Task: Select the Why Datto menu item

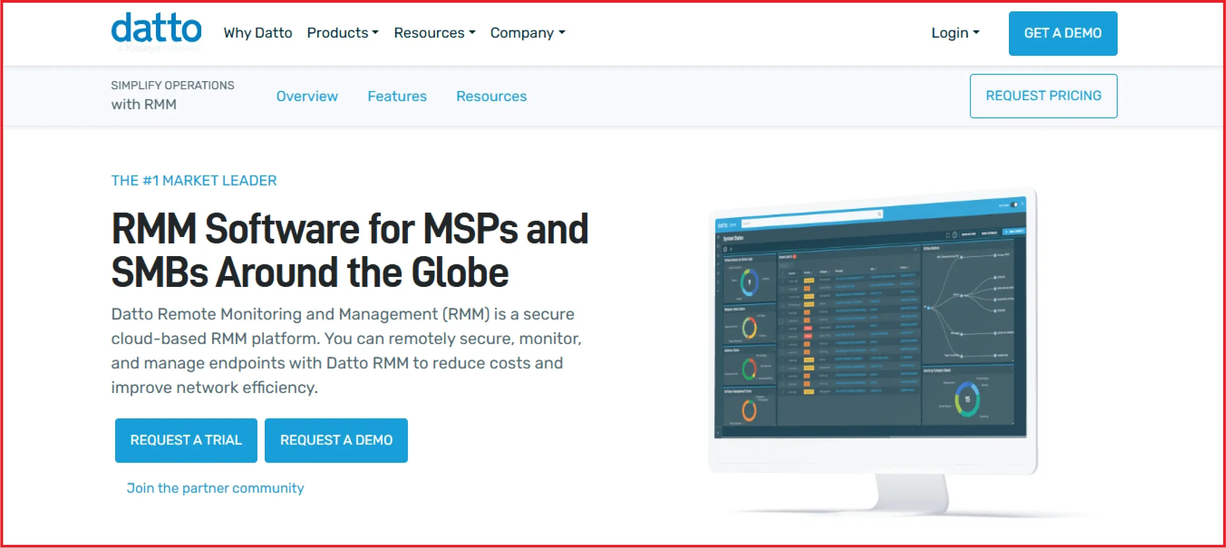Action: pyautogui.click(x=257, y=33)
